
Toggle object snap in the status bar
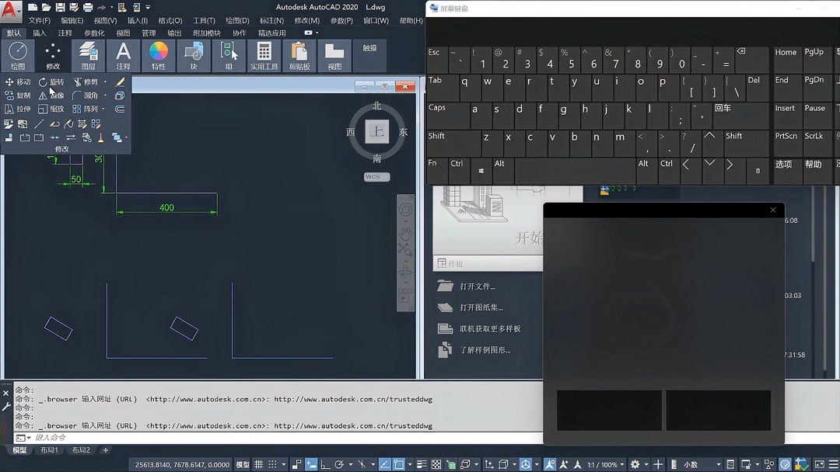[399, 463]
